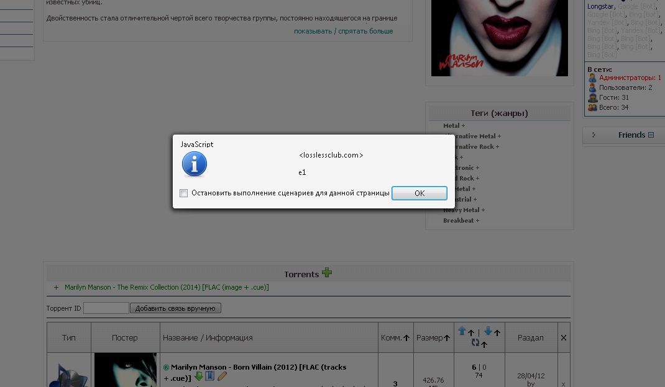The width and height of the screenshot is (665, 387).
Task: Click the Раздал column header
Action: pos(530,338)
